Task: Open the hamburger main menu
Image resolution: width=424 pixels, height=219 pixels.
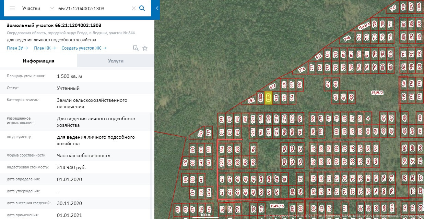Action: tap(12, 8)
